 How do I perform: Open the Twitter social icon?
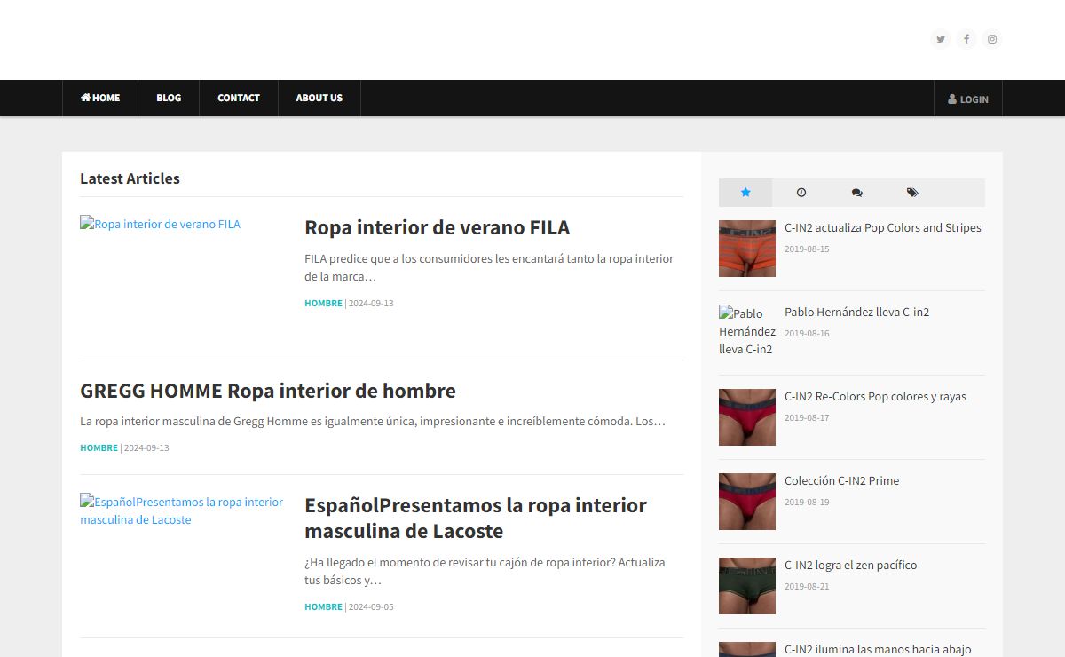pos(941,39)
